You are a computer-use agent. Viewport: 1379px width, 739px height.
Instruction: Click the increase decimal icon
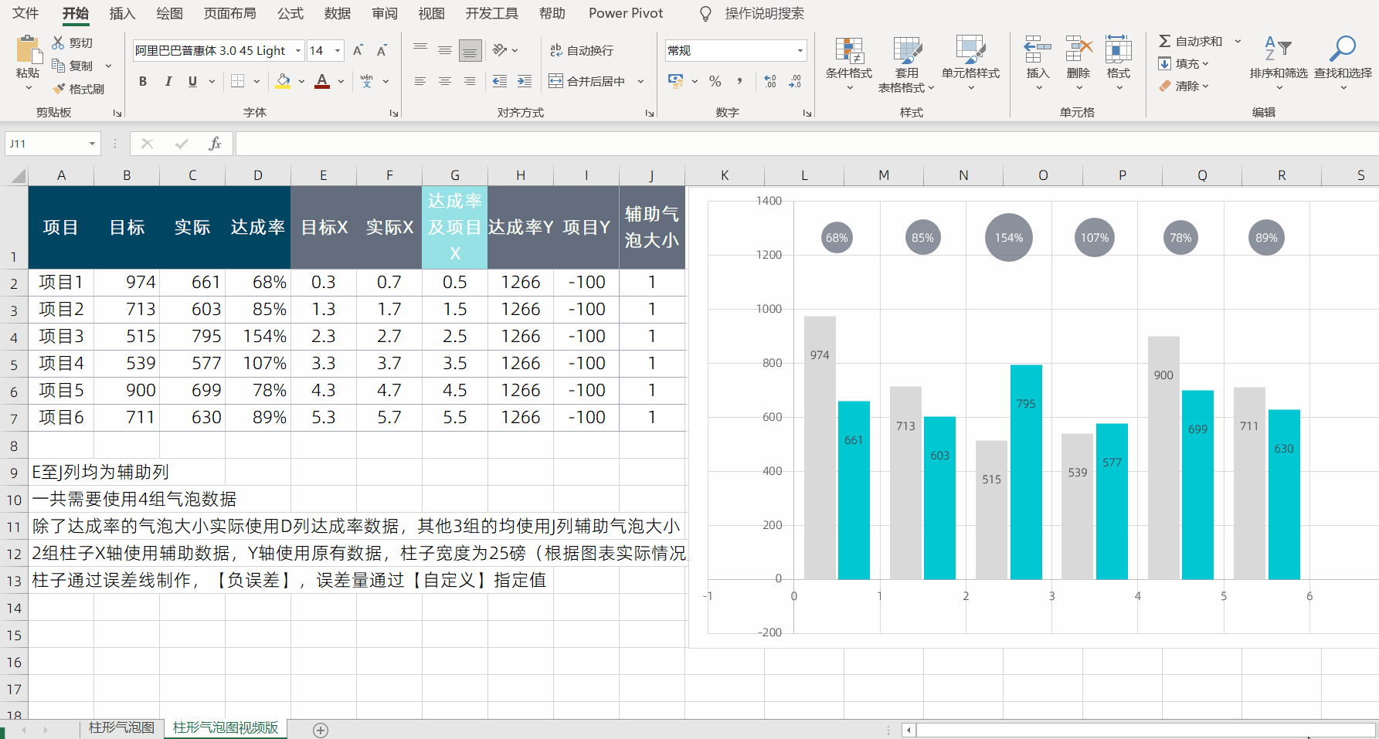770,81
